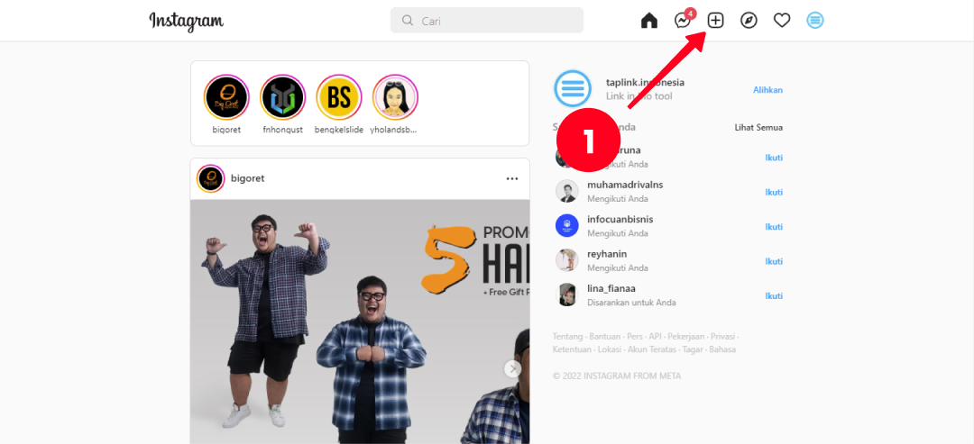Open taplink.indonesia profile avatar in sidebar
974x444 pixels.
pyautogui.click(x=573, y=88)
